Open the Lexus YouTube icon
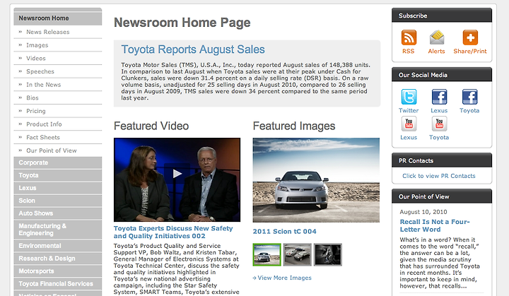Screen dimensions: 509x296 tap(409, 124)
